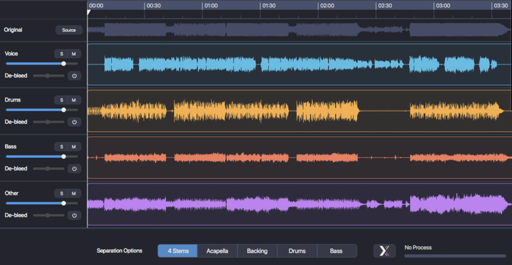Viewport: 512px width, 265px height.
Task: Solo the Bass track
Action: (61, 147)
